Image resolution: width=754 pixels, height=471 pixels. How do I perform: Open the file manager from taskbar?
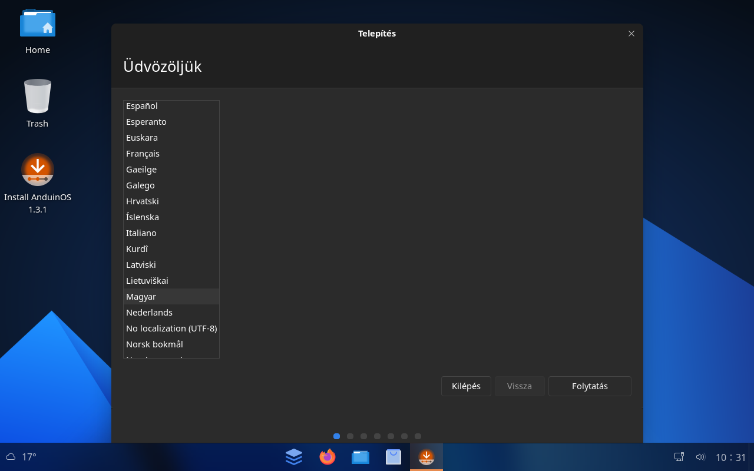[x=361, y=457]
